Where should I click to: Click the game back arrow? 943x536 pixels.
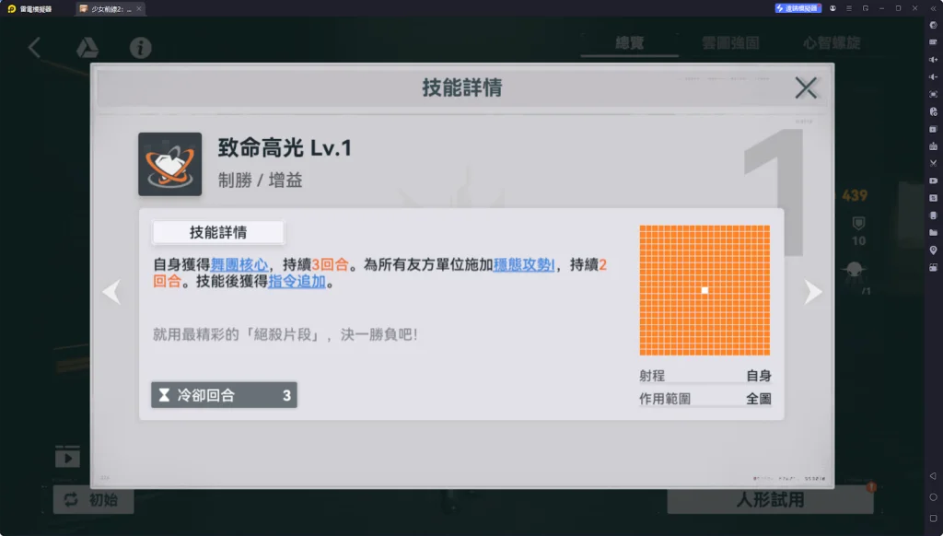coord(34,48)
